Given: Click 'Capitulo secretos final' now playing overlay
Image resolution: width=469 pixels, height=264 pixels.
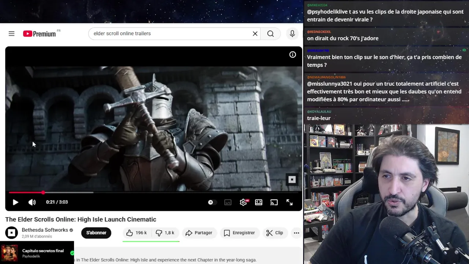Looking at the screenshot, I should point(43,251).
